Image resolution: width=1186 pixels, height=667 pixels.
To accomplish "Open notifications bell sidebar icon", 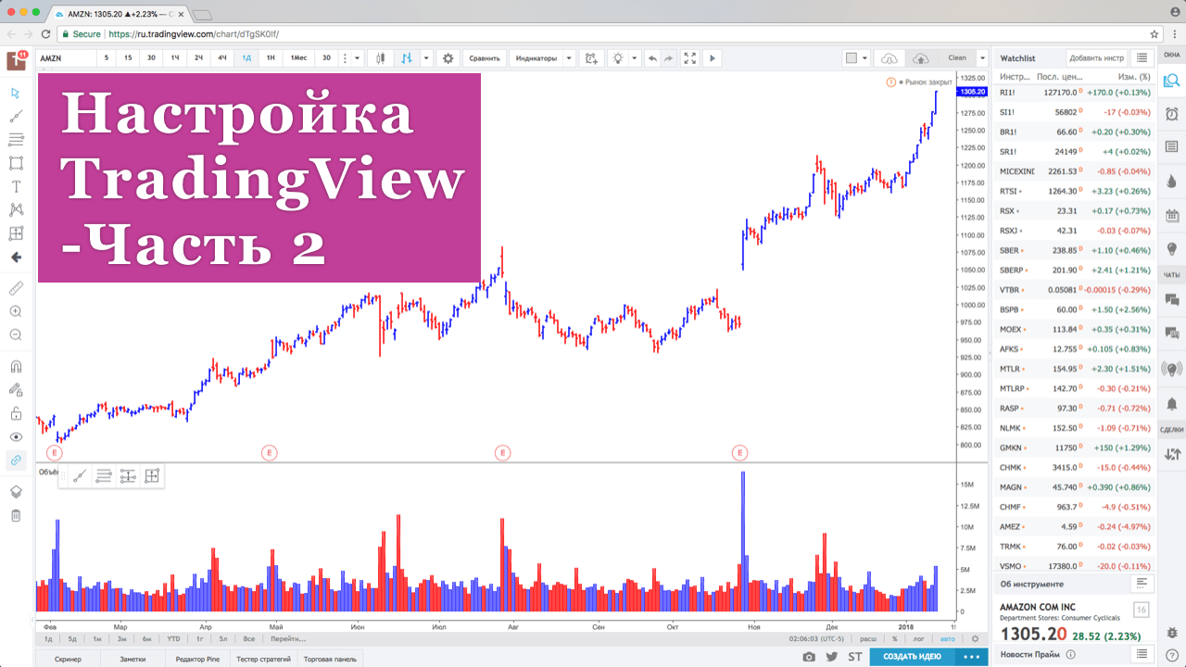I will [1171, 404].
